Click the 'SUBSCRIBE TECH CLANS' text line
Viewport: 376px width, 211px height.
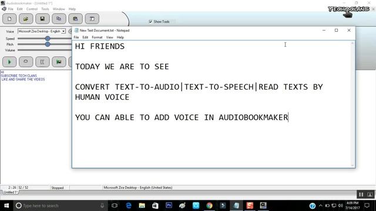19,76
